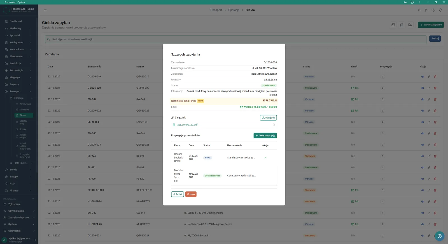Image resolution: width=448 pixels, height=244 pixels.
Task: Click the Operacje breadcrumb link
Action: tap(234, 10)
